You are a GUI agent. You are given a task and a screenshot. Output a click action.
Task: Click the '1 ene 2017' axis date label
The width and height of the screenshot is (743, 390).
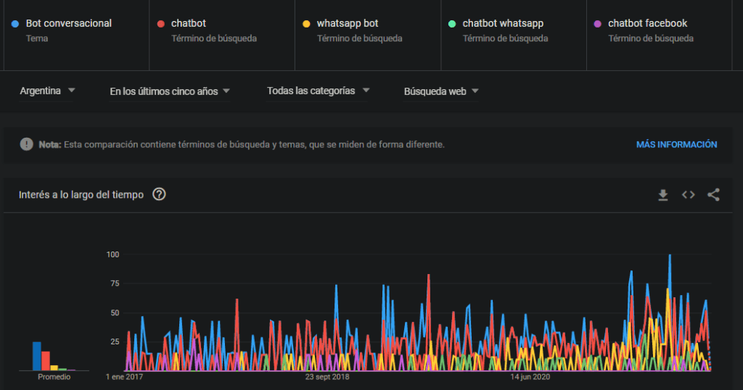124,377
